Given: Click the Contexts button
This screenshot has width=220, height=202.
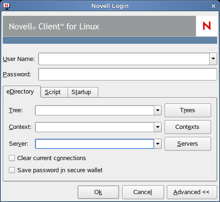Looking at the screenshot, I should click(x=188, y=127).
